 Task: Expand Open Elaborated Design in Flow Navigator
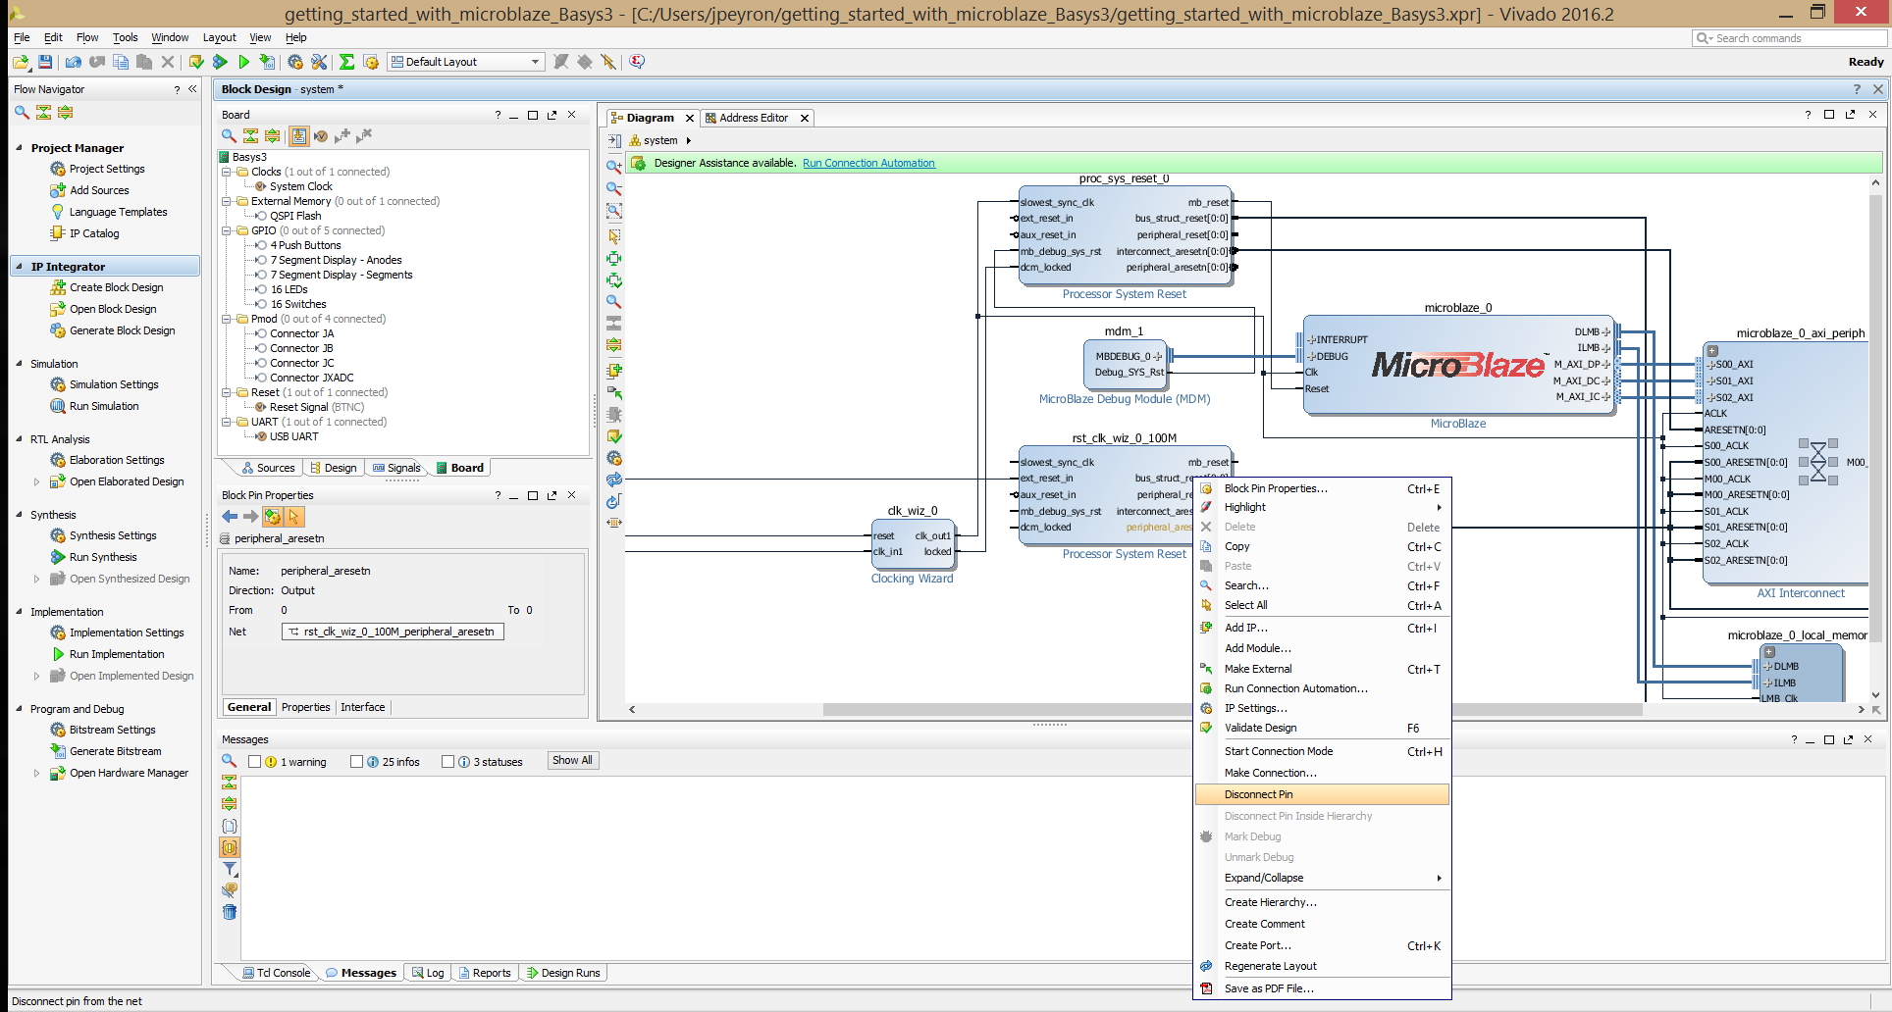(x=37, y=481)
